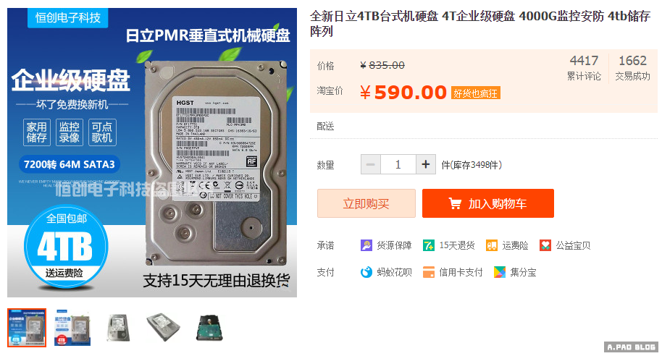
Task: Click the 15天退货 return policy icon
Action: (429, 245)
